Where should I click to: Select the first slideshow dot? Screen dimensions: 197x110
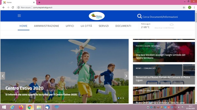[118, 98]
